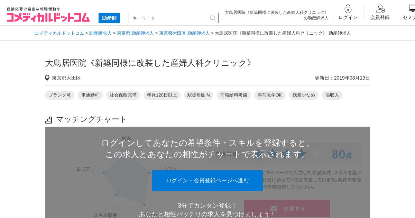Click ログイン・会員登録ページへ進む button
Viewport: 415px width, 218px height.
[207, 181]
